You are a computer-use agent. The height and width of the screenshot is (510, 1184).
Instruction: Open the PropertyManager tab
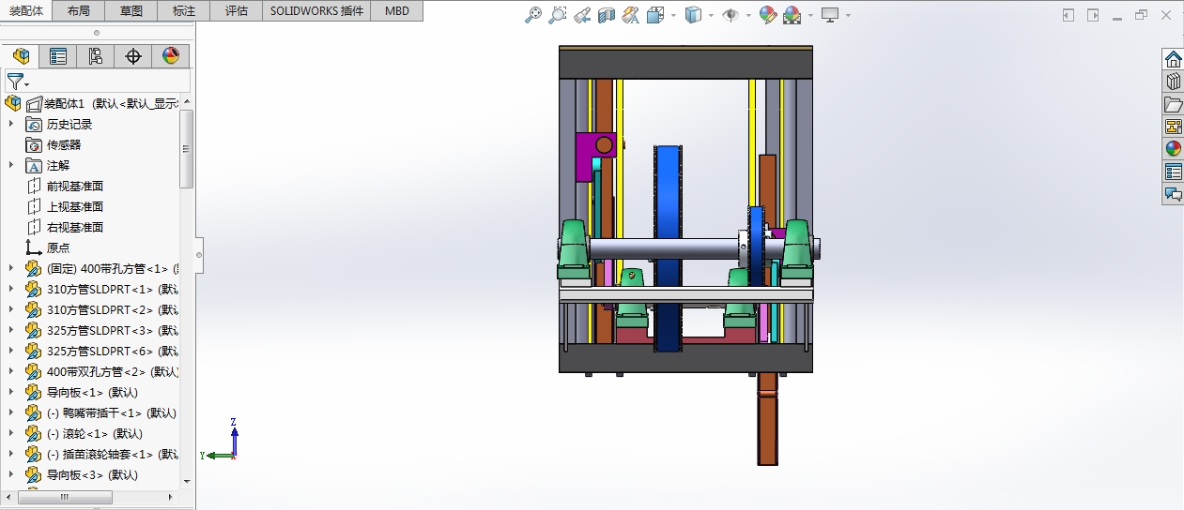58,56
